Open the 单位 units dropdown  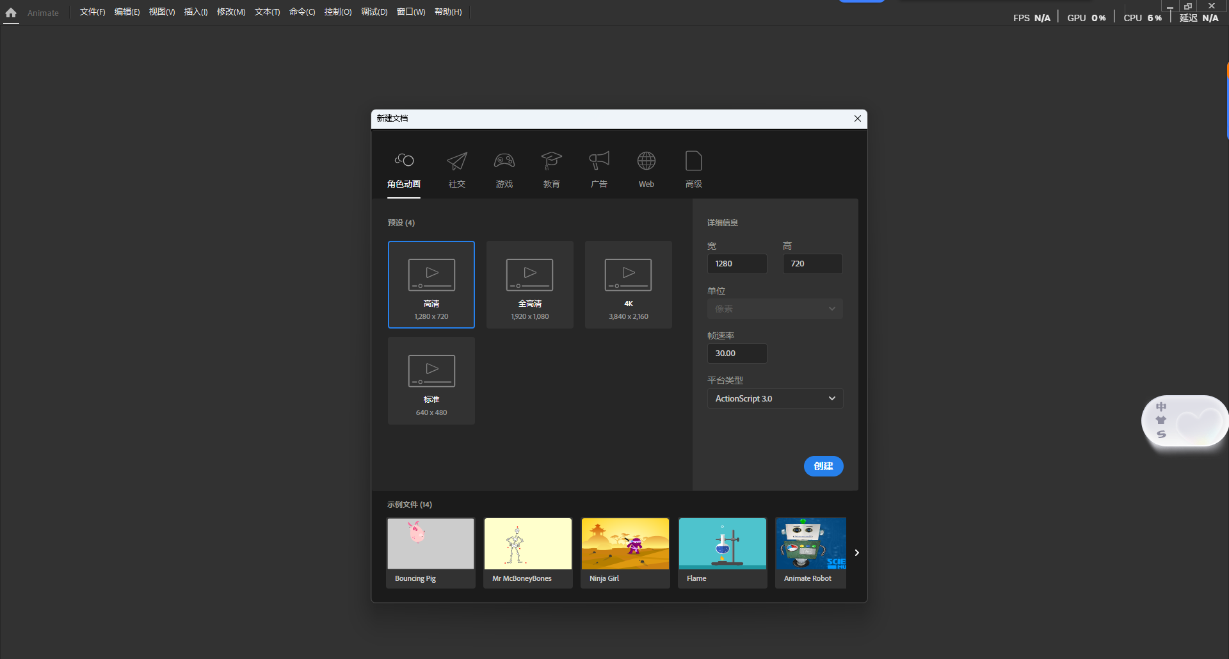click(x=775, y=309)
